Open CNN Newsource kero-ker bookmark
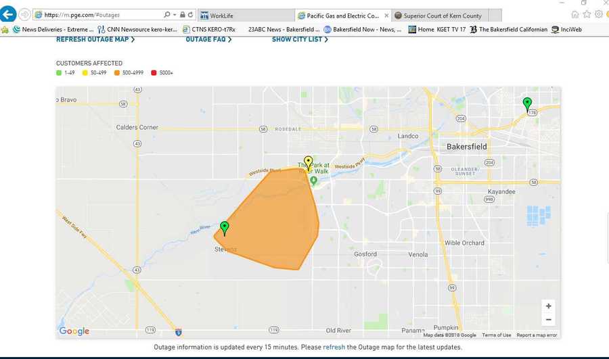This screenshot has width=609, height=359. click(137, 29)
